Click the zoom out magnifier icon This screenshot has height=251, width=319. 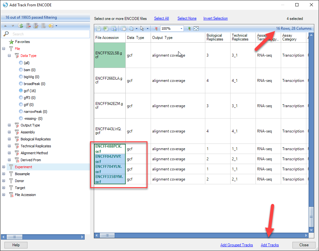[155, 28]
